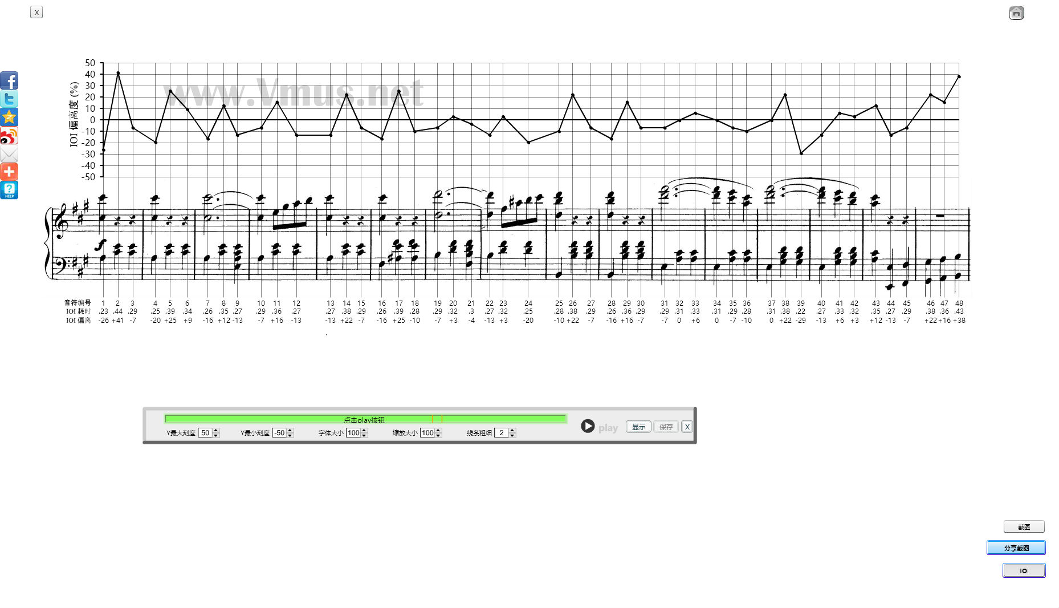1059x608 pixels.
Task: Decrease the Y最小刻度 value with down arrow
Action: click(290, 436)
